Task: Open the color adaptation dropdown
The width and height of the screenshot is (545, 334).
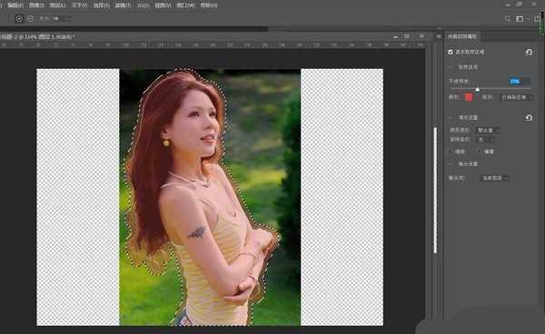Action: click(x=488, y=130)
